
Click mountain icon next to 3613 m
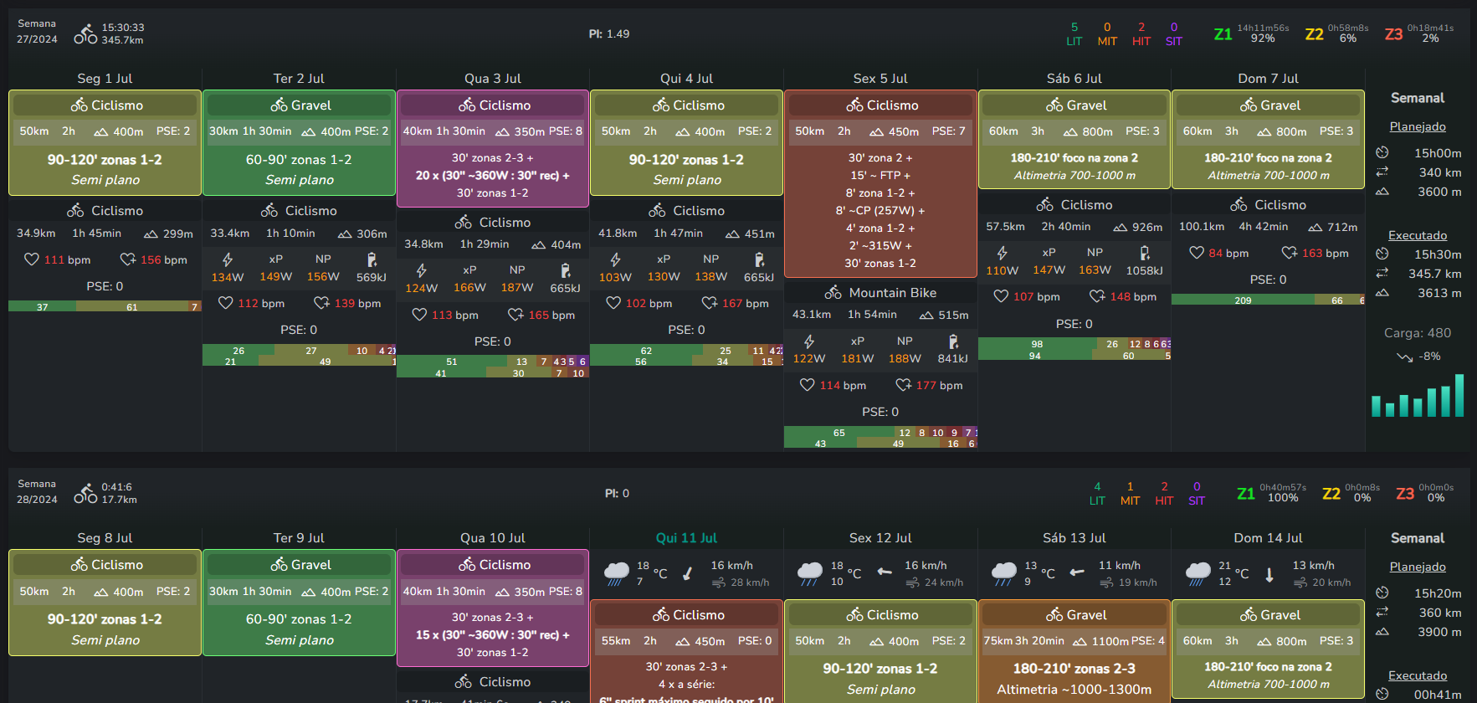tap(1382, 292)
